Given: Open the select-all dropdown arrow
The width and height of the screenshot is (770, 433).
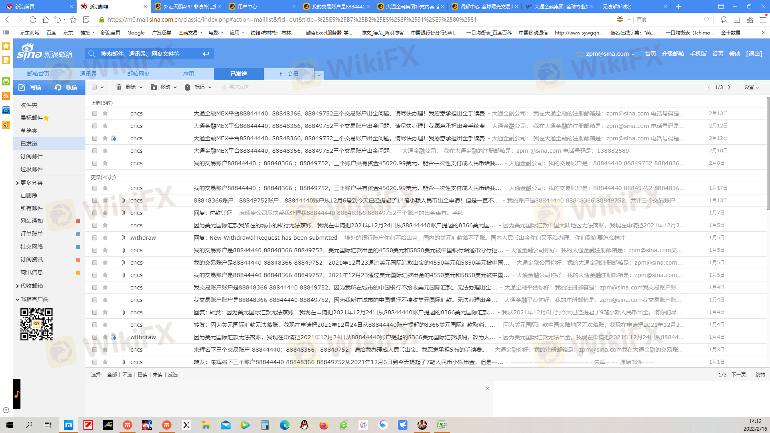Looking at the screenshot, I should 102,87.
